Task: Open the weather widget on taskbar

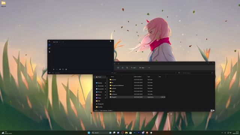Action: coord(7,133)
